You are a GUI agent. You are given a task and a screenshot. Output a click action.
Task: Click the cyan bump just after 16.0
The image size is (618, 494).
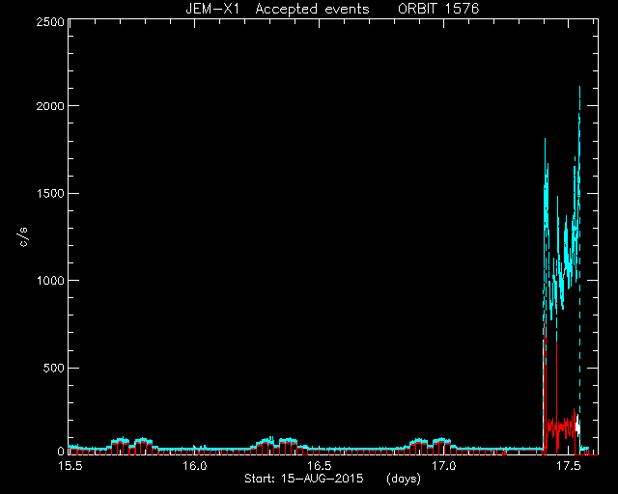click(x=194, y=447)
